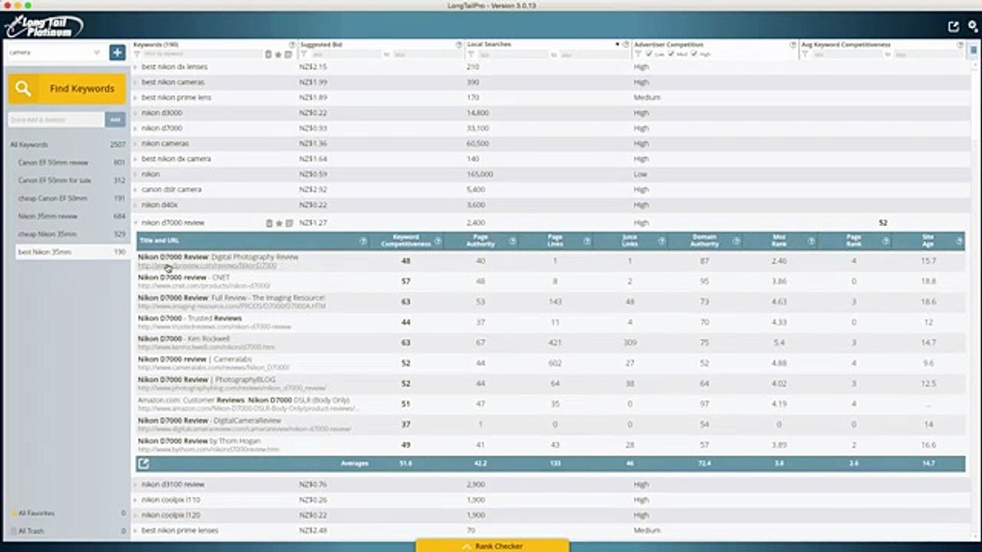Sort by the Local Searches column header
The height and width of the screenshot is (552, 982).
pos(489,44)
